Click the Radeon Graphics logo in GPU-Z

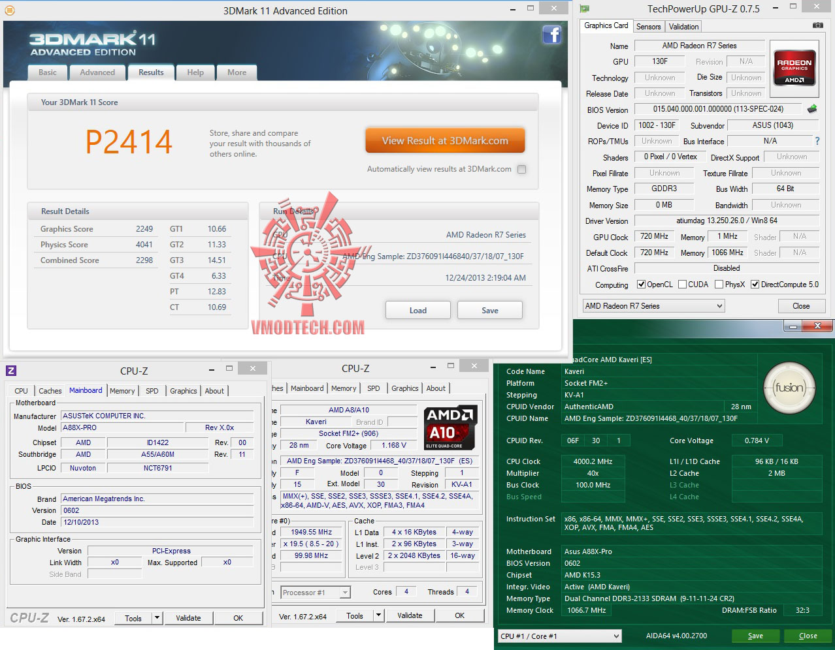pos(794,68)
